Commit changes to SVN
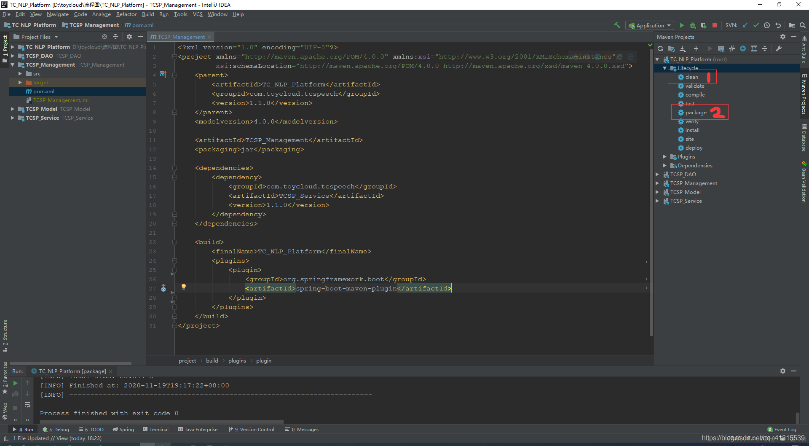 pos(756,25)
